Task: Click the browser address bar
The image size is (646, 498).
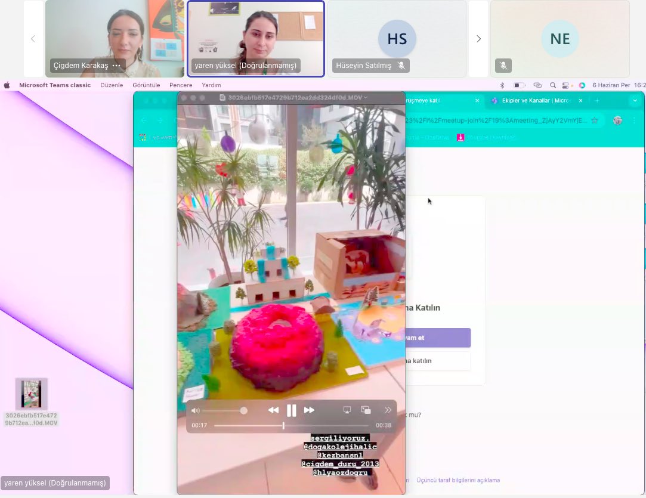Action: 496,120
